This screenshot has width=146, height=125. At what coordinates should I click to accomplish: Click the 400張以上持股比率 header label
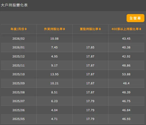point(125,29)
